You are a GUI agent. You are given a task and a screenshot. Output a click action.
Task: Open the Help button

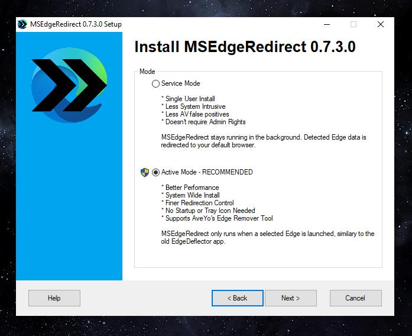coord(54,298)
